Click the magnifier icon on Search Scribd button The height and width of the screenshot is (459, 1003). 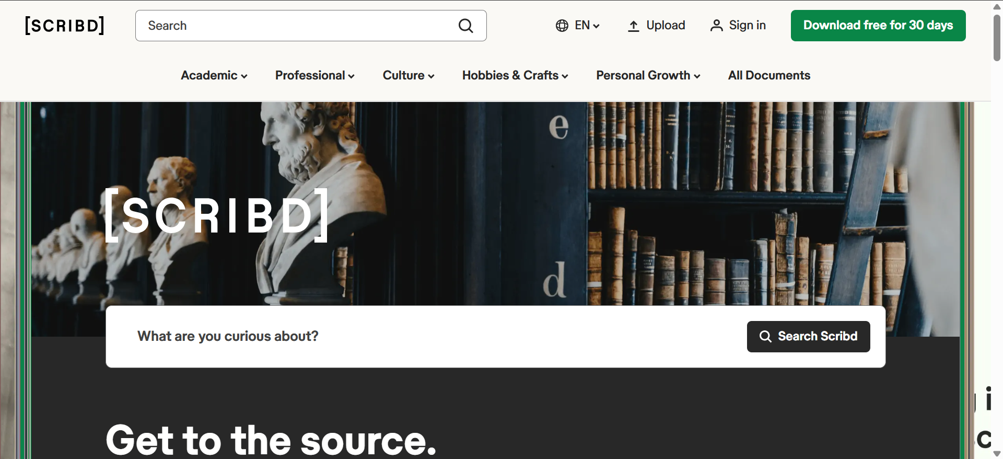(x=765, y=336)
